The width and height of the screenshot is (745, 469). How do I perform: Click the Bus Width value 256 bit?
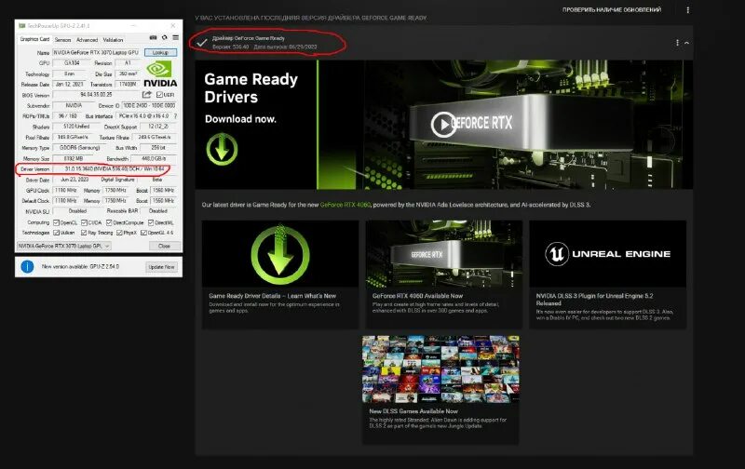(x=157, y=148)
